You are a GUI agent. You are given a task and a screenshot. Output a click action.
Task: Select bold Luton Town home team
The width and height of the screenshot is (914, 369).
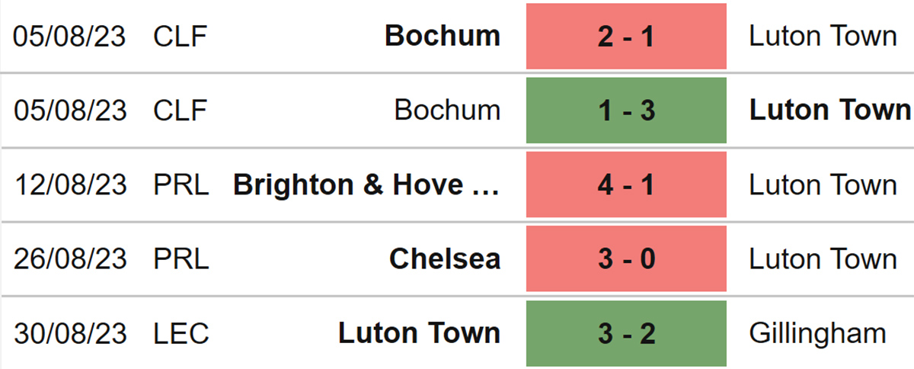coord(419,333)
